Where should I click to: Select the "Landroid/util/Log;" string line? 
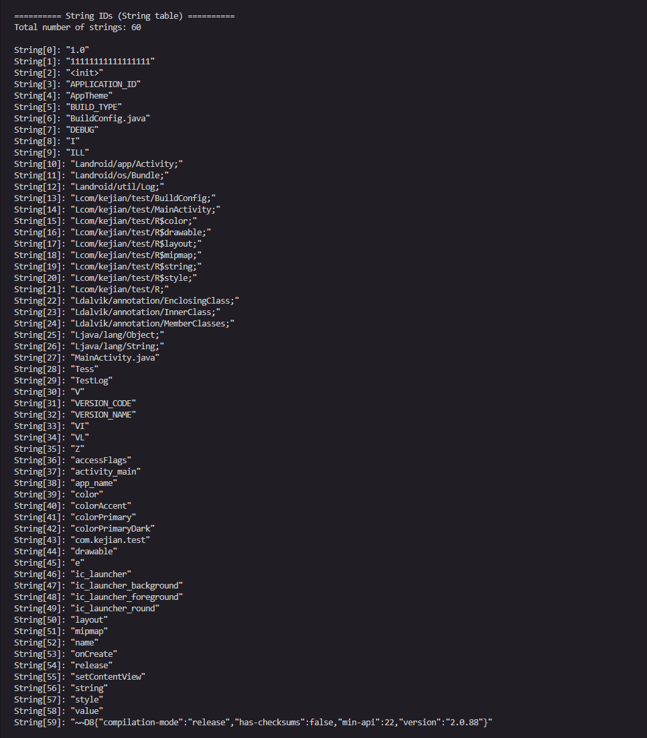pyautogui.click(x=89, y=187)
